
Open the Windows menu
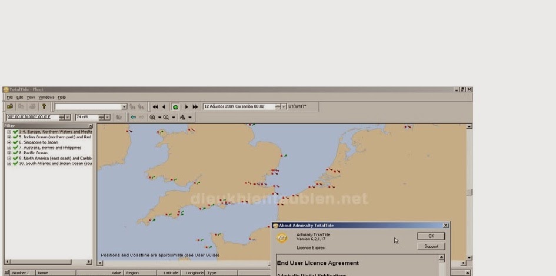[x=46, y=97]
